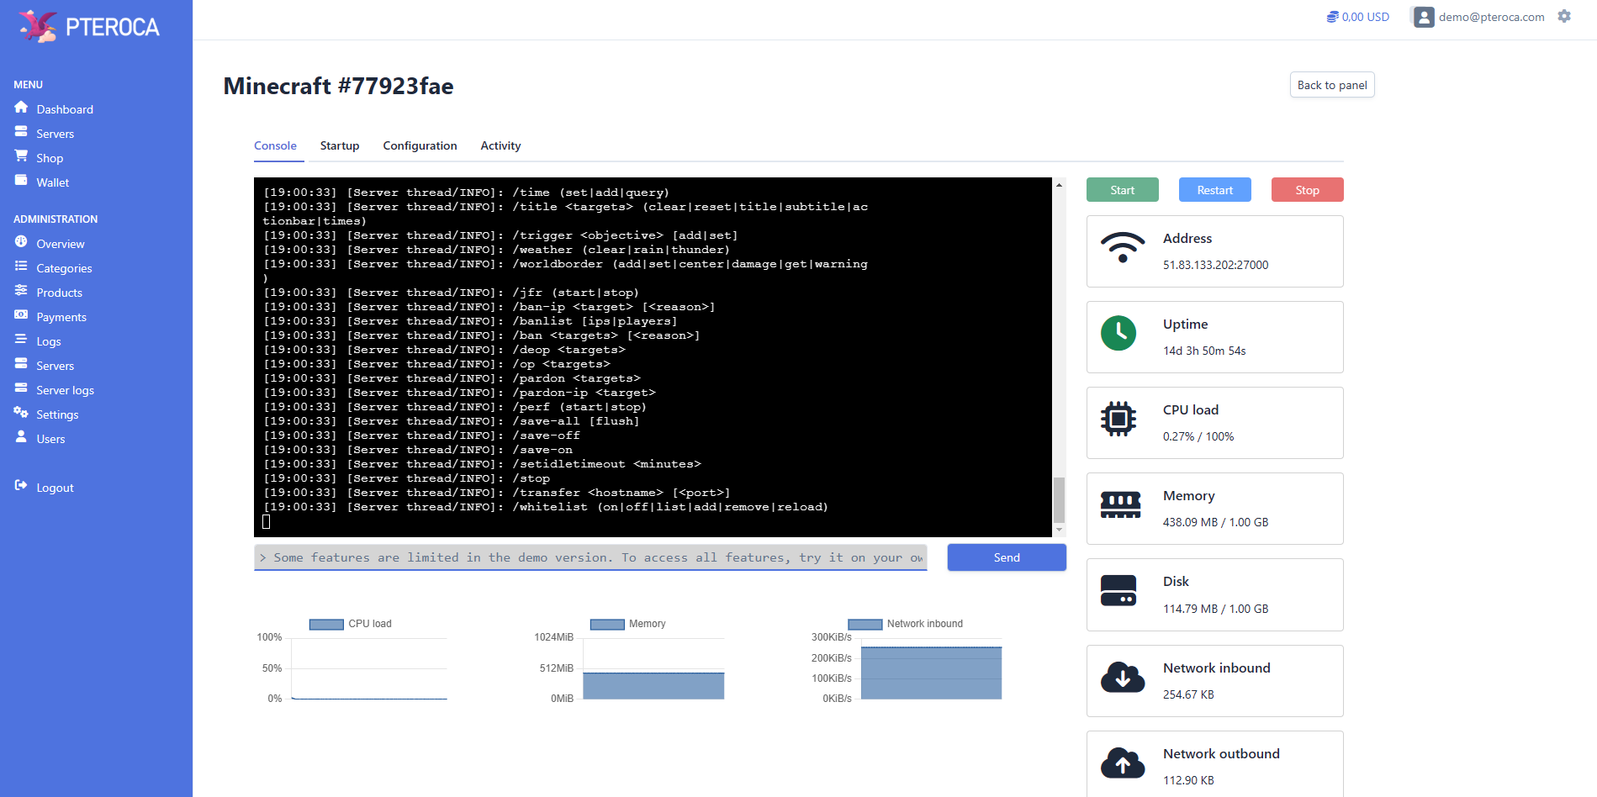Image resolution: width=1597 pixels, height=797 pixels.
Task: Switch to the Console tab
Action: tap(275, 145)
